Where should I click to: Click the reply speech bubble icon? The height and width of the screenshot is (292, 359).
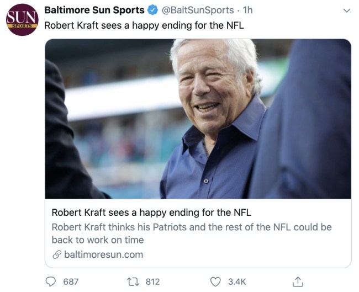tap(51, 282)
